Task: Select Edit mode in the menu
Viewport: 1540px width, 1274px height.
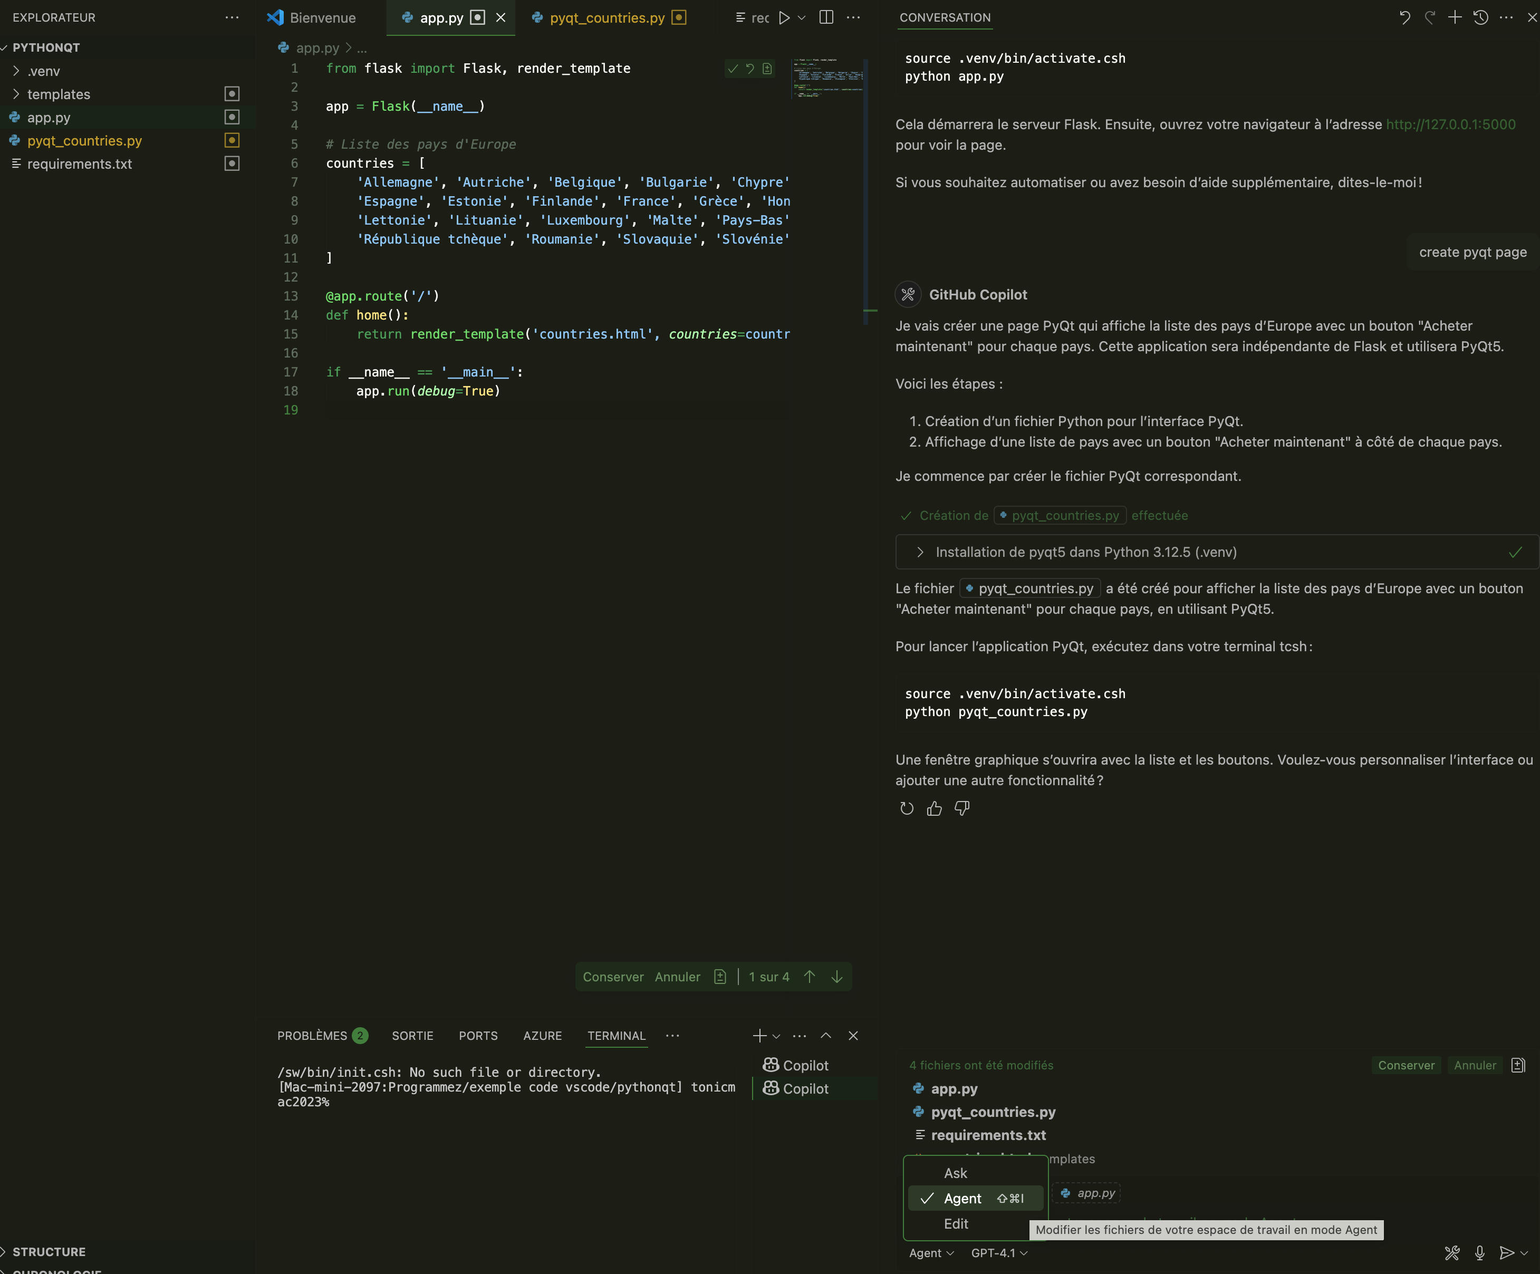Action: click(x=956, y=1223)
